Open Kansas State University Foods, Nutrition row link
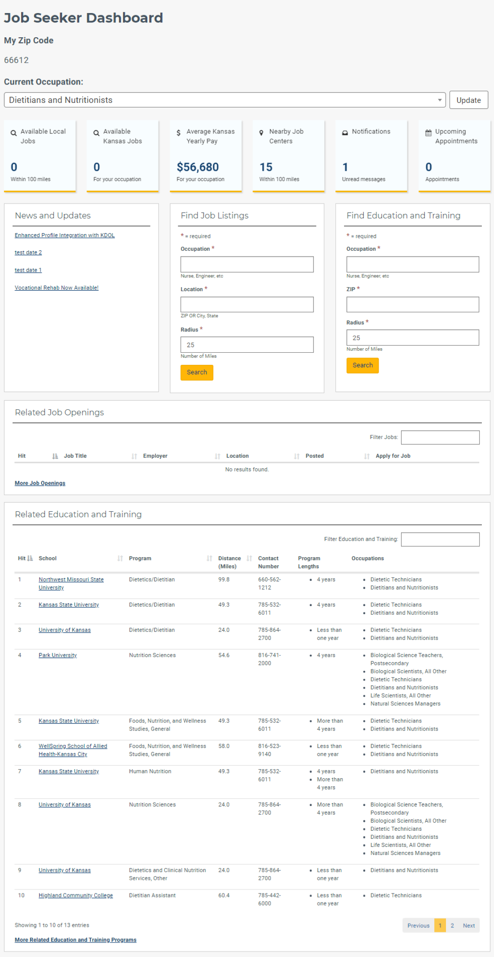 [69, 721]
